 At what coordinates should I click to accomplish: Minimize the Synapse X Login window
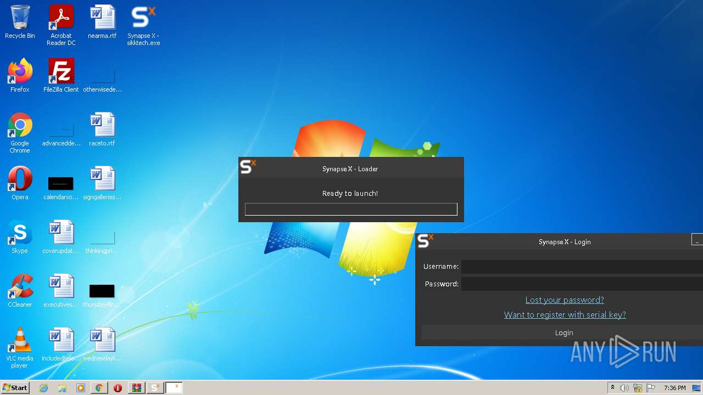tap(697, 240)
